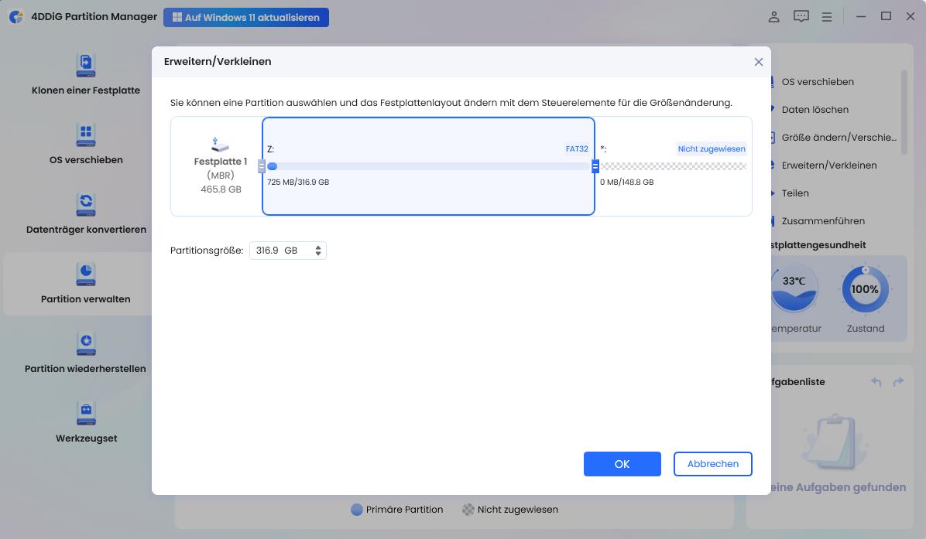Image resolution: width=926 pixels, height=539 pixels.
Task: Open "Auf Windows 11 aktualisieren" banner
Action: click(x=246, y=16)
